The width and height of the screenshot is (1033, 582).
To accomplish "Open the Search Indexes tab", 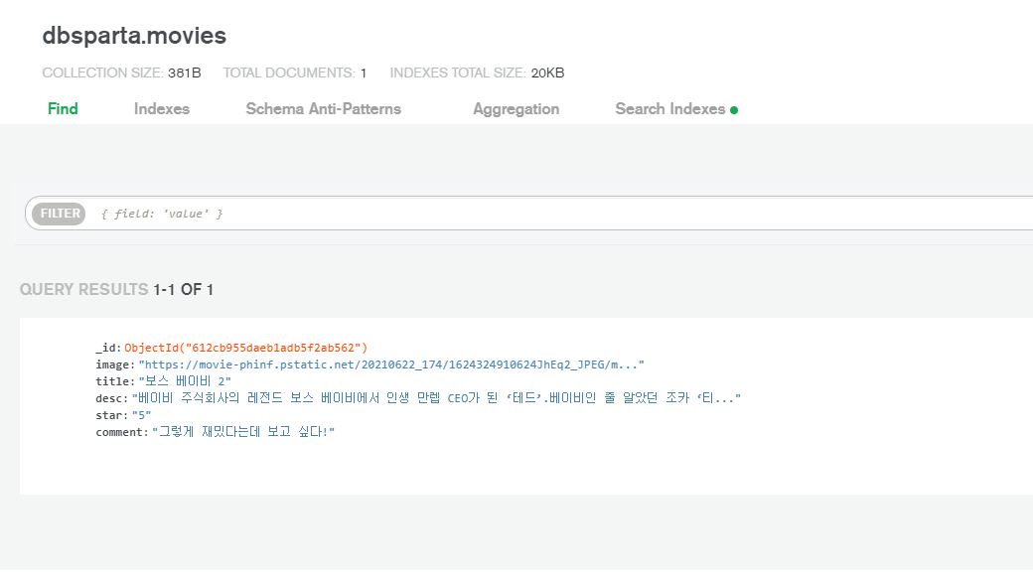I will pos(670,108).
